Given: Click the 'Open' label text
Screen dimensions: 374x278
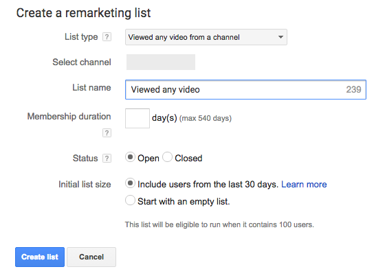Looking at the screenshot, I should click(x=148, y=159).
